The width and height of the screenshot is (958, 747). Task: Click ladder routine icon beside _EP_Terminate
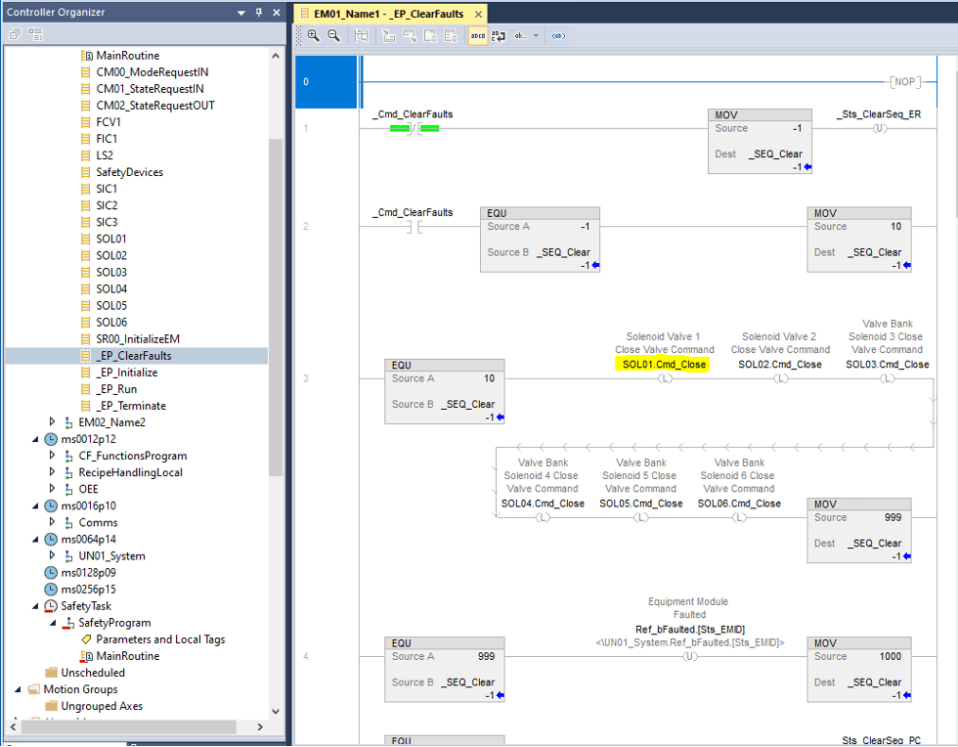(86, 406)
